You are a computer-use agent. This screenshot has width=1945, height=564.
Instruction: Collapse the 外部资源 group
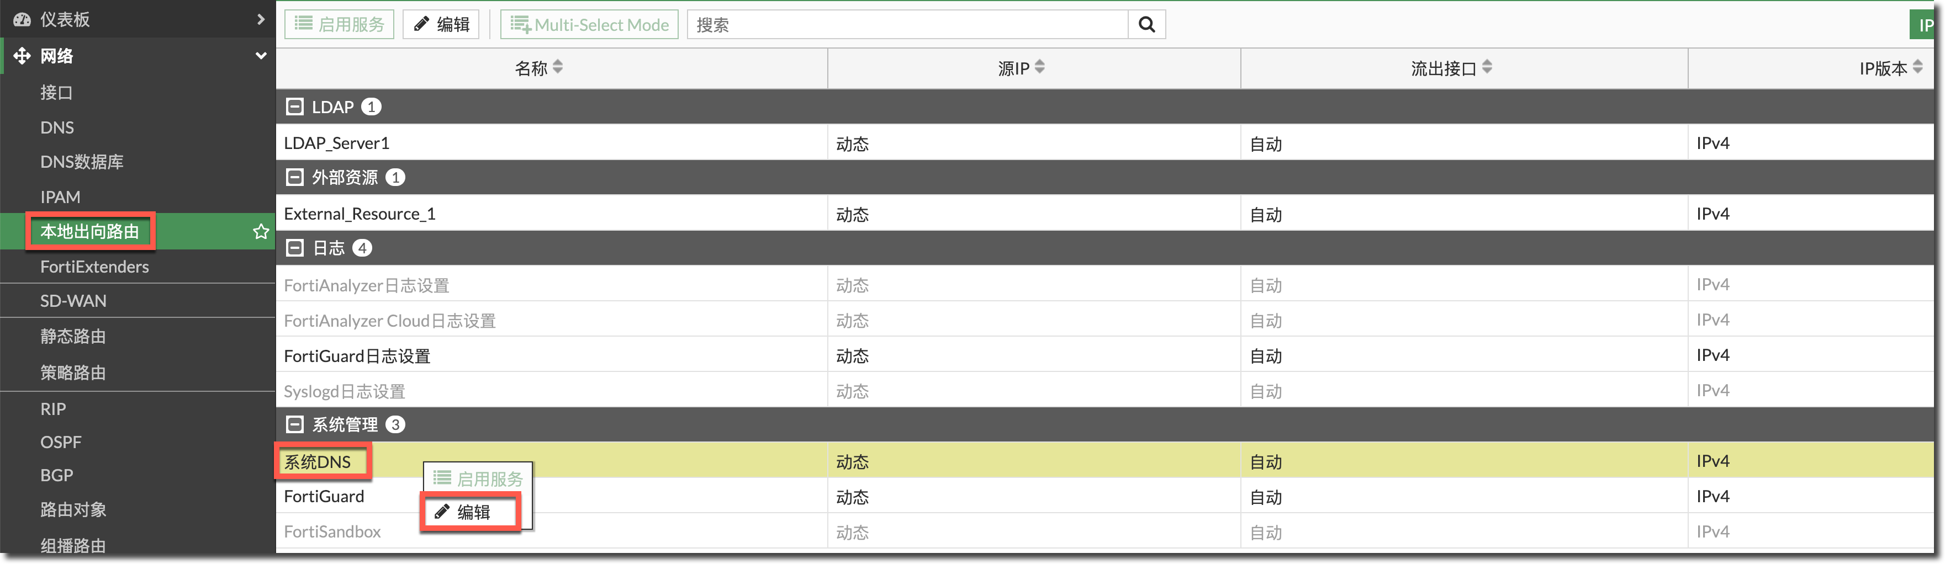294,178
